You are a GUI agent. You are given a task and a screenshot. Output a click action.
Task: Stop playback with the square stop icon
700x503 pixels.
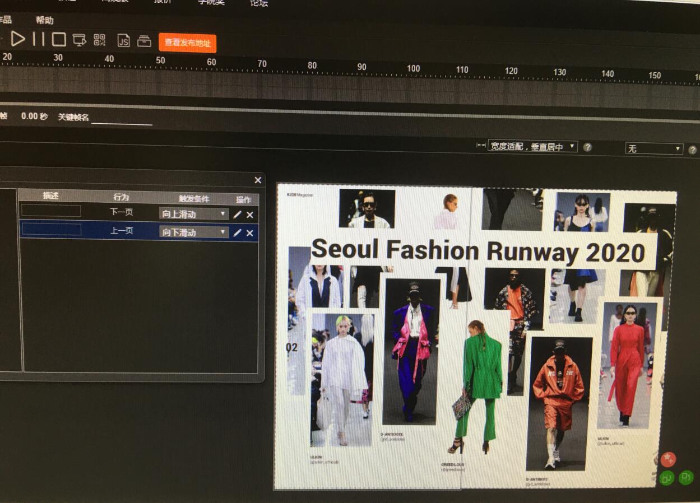(59, 39)
